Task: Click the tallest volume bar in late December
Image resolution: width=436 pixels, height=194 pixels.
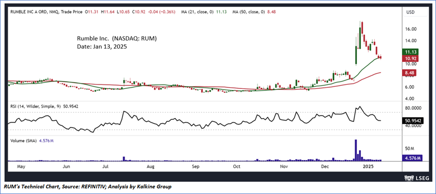Action: [x=356, y=150]
